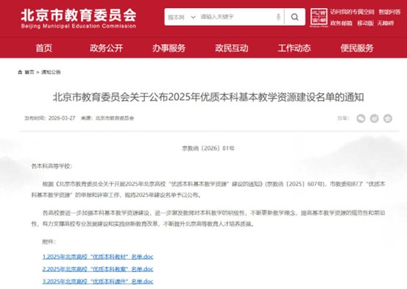Open 工作动态 navigation item
This screenshot has height=289, width=407.
point(294,48)
